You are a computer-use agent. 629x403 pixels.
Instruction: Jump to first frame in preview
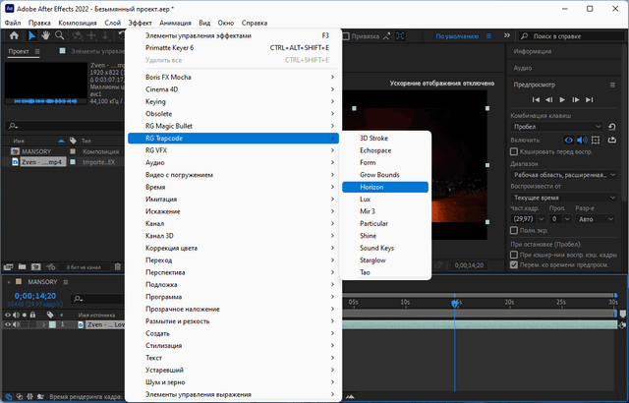click(x=536, y=100)
